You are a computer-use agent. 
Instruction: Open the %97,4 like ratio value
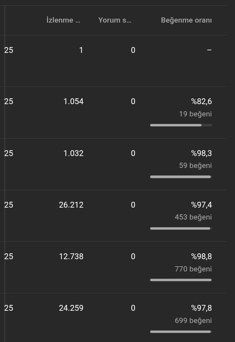(201, 205)
